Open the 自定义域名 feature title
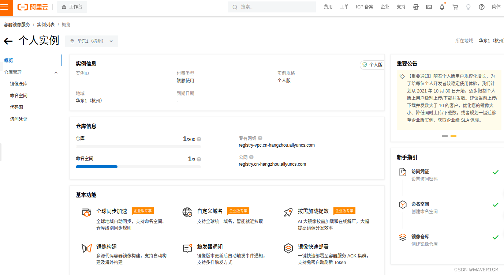This screenshot has width=504, height=275. (x=210, y=211)
